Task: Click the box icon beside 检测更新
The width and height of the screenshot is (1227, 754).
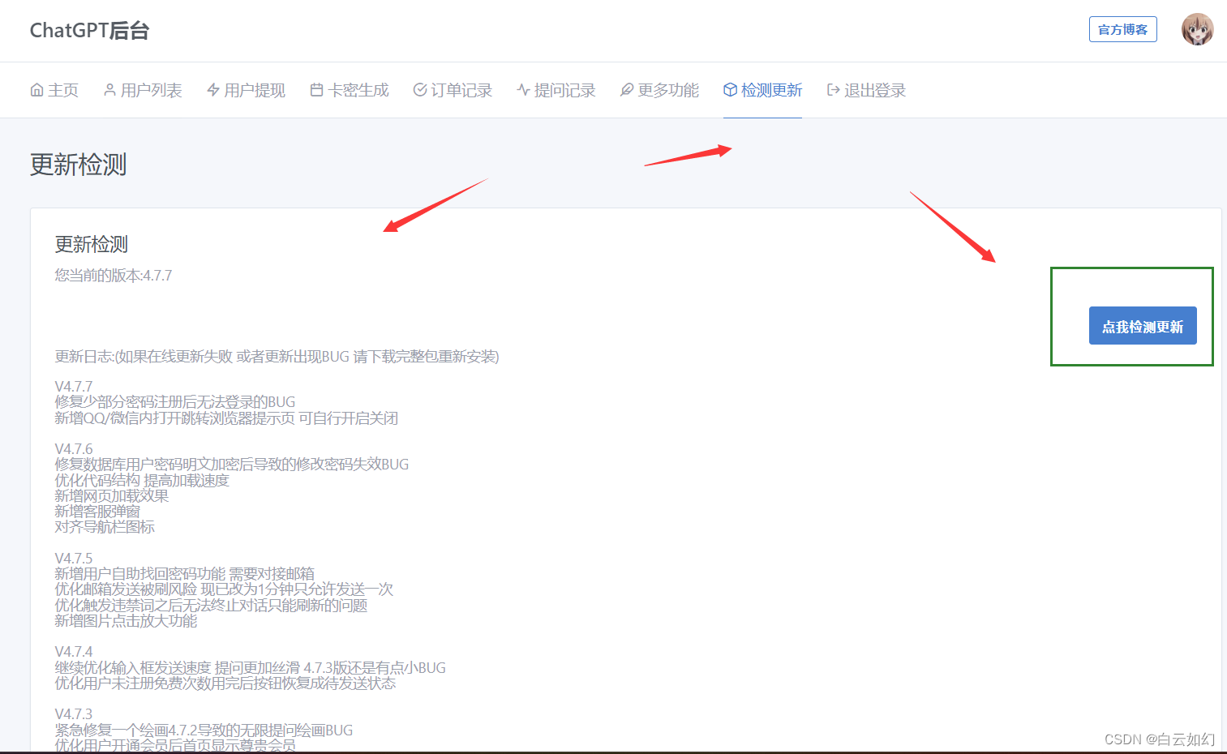Action: pyautogui.click(x=730, y=90)
